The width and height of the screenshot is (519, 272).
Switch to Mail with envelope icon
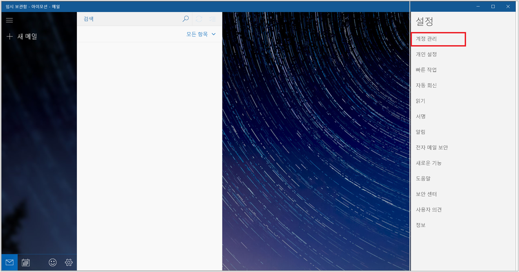(x=9, y=263)
